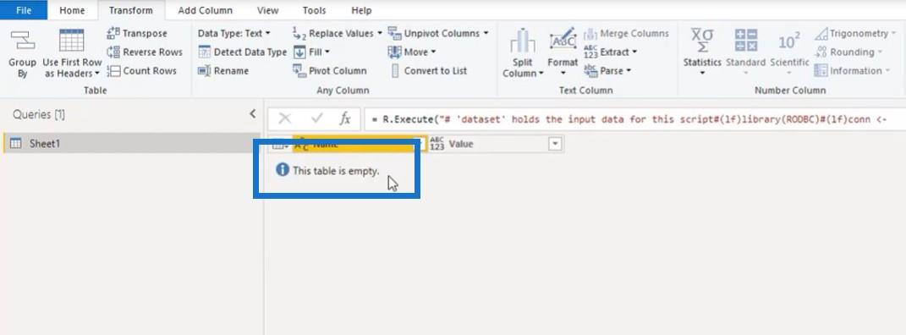Select the Transform tab
This screenshot has width=906, height=335.
(130, 10)
